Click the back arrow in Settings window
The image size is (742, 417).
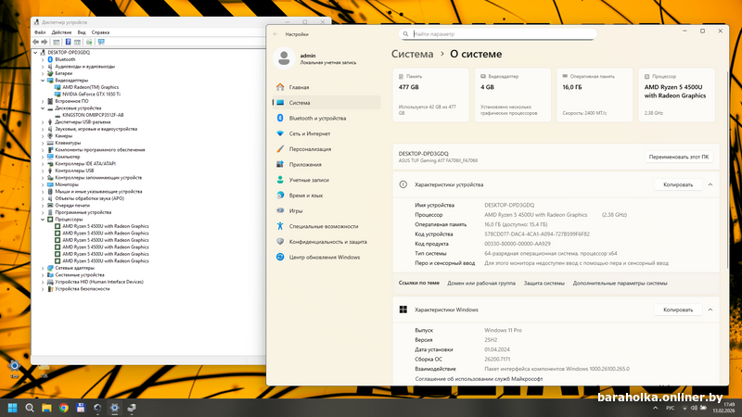coord(275,33)
